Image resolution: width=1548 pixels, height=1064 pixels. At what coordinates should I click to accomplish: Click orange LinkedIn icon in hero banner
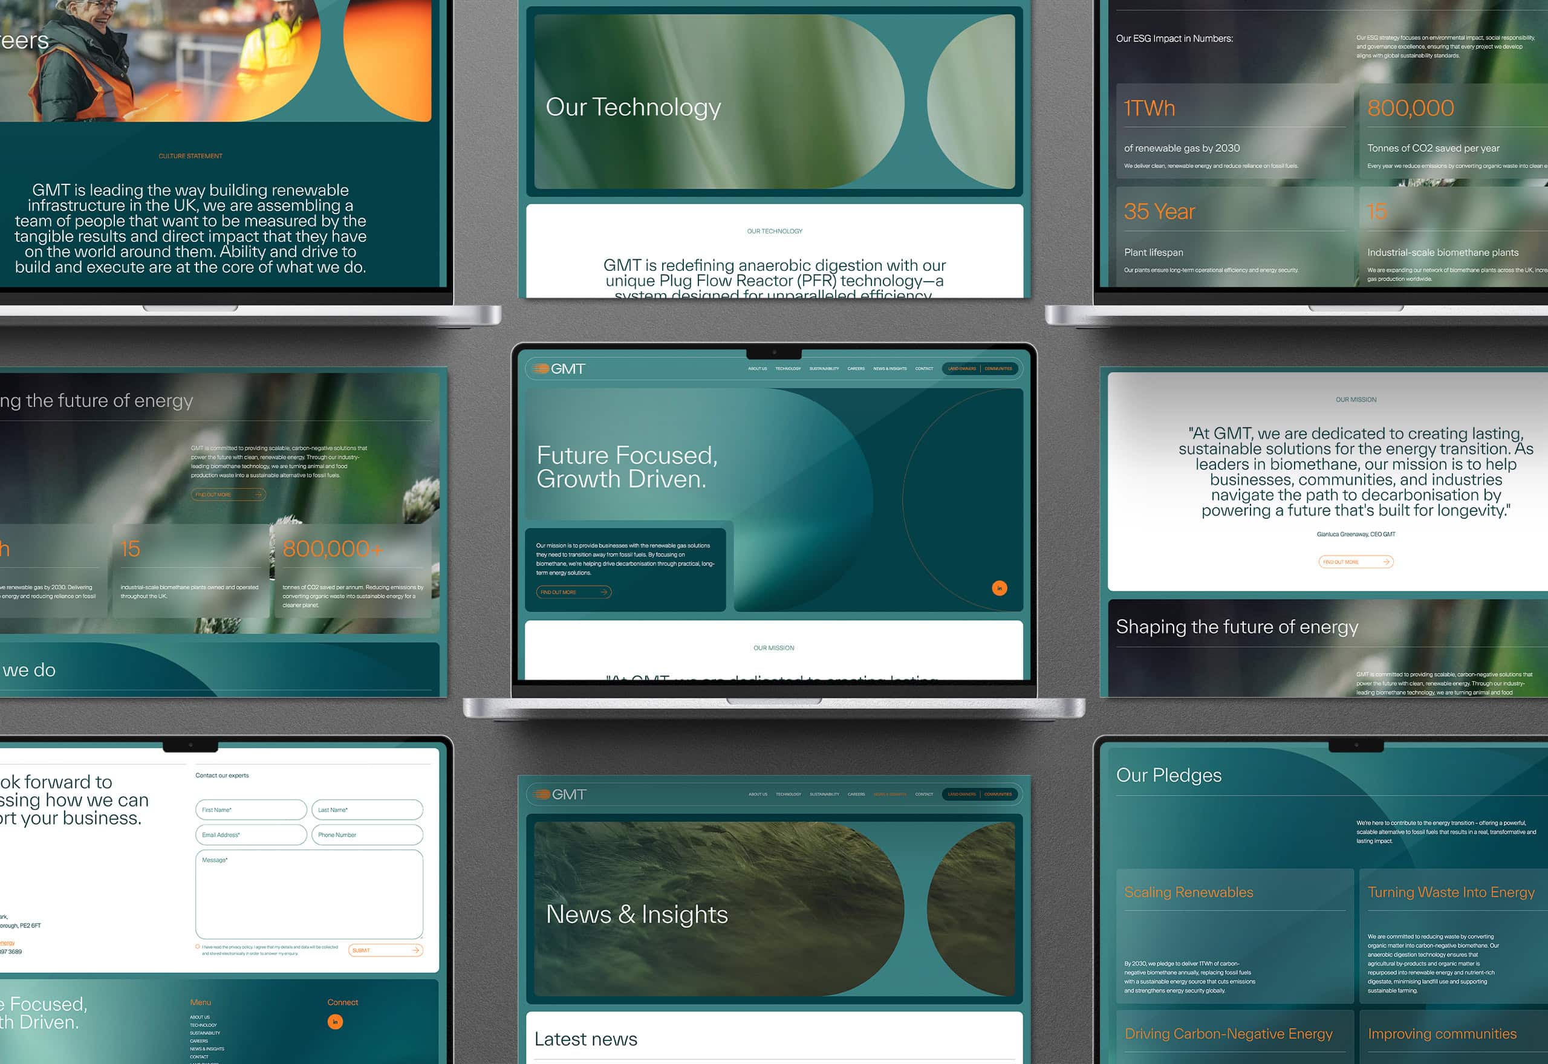[999, 588]
